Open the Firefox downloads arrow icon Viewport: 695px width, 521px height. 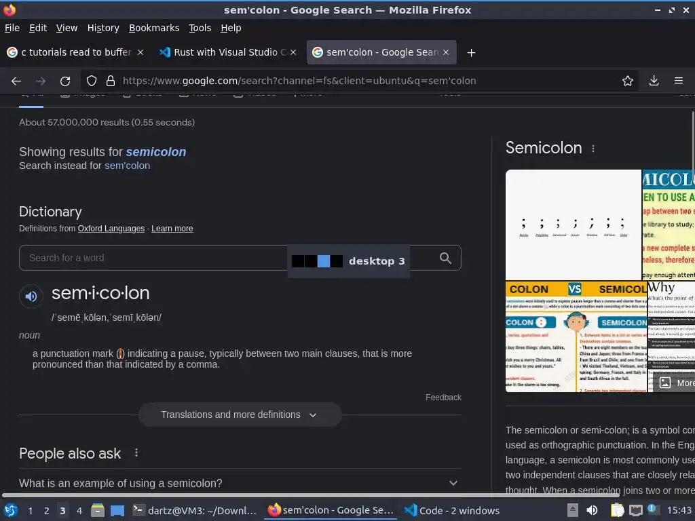point(654,81)
